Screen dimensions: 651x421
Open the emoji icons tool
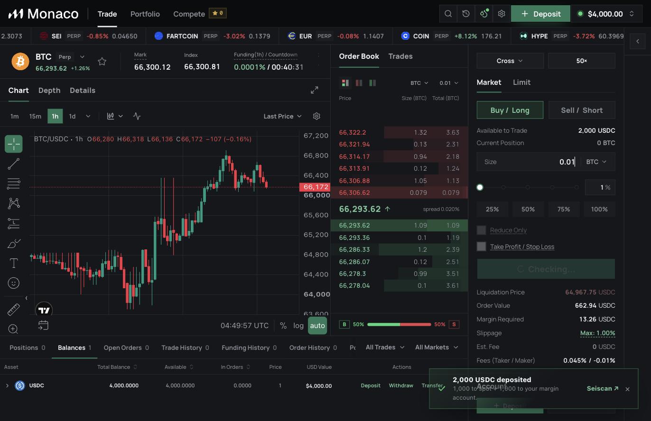[x=14, y=283]
